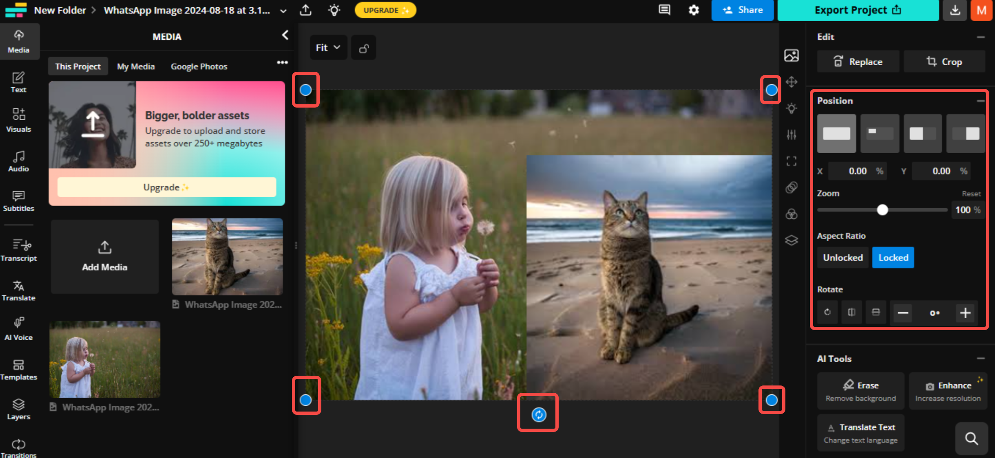The height and width of the screenshot is (458, 995).
Task: Click the Crop button
Action: [x=944, y=62]
